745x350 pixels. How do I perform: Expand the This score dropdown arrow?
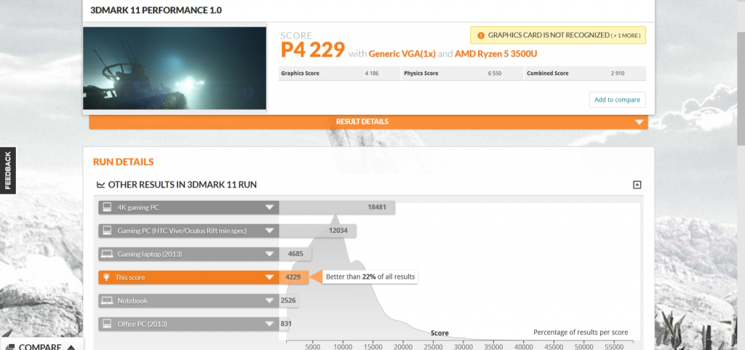tap(269, 277)
